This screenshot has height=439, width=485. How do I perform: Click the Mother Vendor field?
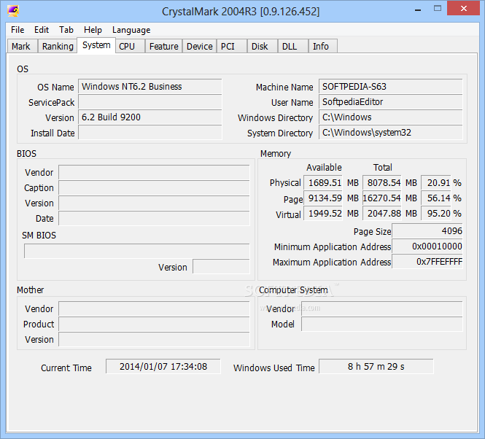coord(154,308)
